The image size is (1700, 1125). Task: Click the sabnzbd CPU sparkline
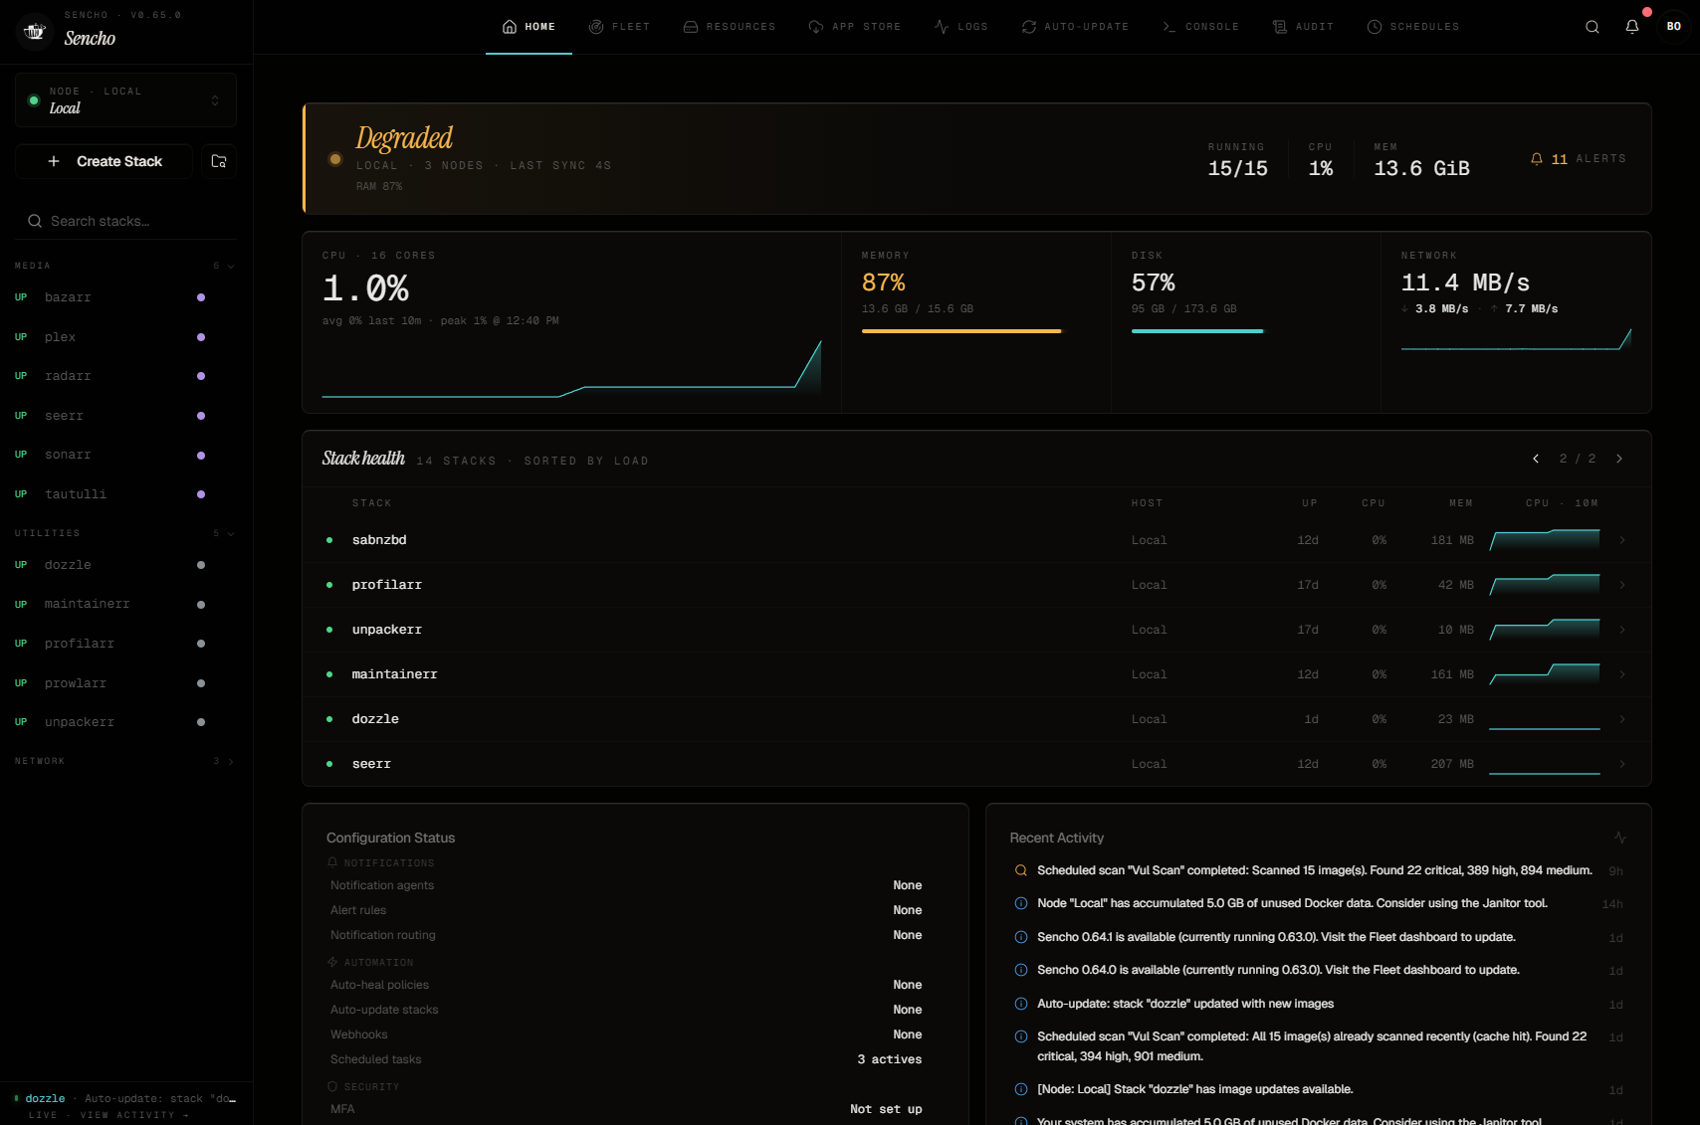coord(1545,540)
